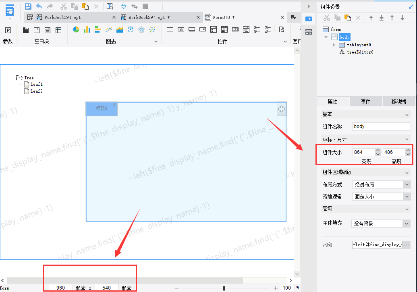The height and width of the screenshot is (292, 417).
Task: Click the plus icon on tab layout
Action: [282, 109]
